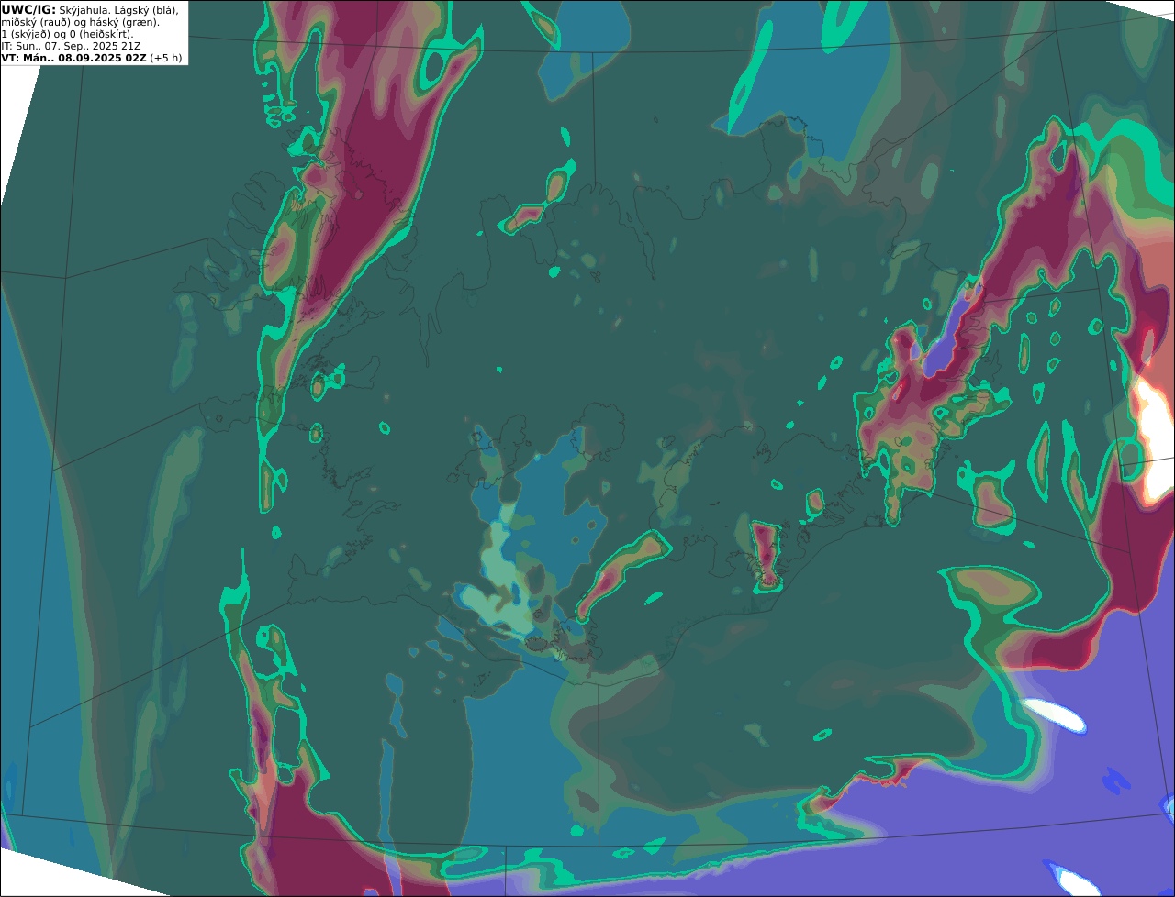This screenshot has width=1175, height=897.
Task: Click valid time "VT: Mán.. 08.09.2025 02Z"
Action: 74,58
